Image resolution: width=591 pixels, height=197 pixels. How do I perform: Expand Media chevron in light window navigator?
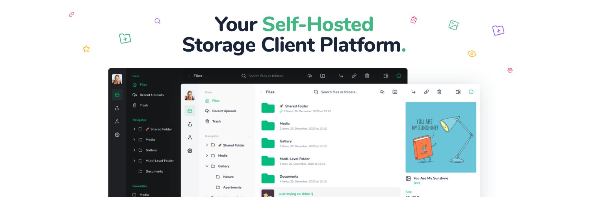(x=207, y=156)
